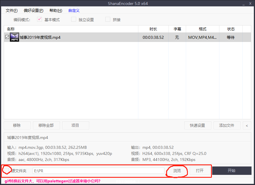Click the 项目 button
This screenshot has width=255, height=185.
click(x=76, y=125)
